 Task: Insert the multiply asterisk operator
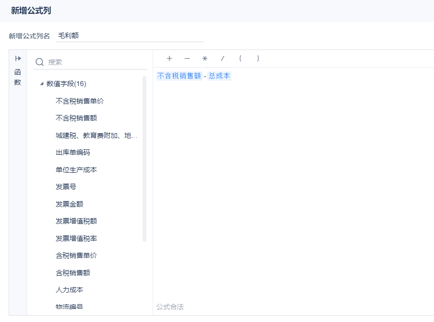(205, 59)
